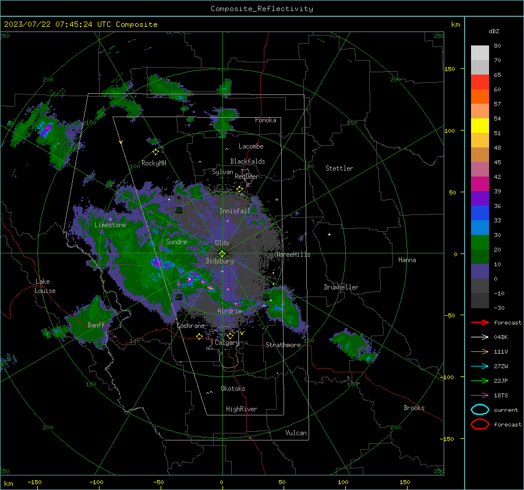The image size is (524, 490).
Task: Click the yellow diamond marker below RedDeer
Action: (x=240, y=189)
